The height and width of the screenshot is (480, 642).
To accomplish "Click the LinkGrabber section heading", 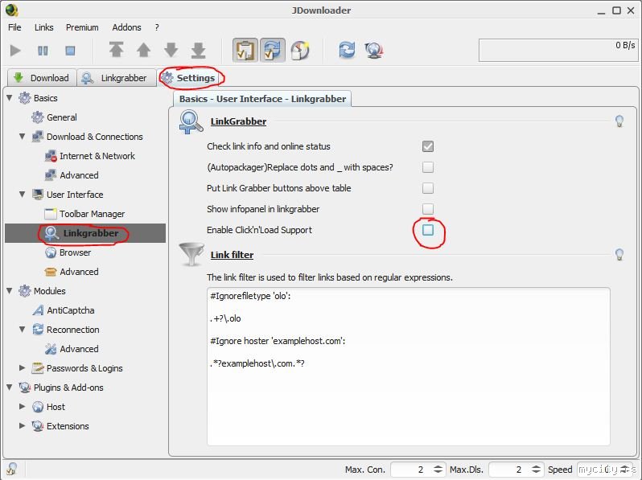I will [x=238, y=121].
